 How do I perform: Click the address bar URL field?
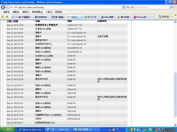[68, 7]
